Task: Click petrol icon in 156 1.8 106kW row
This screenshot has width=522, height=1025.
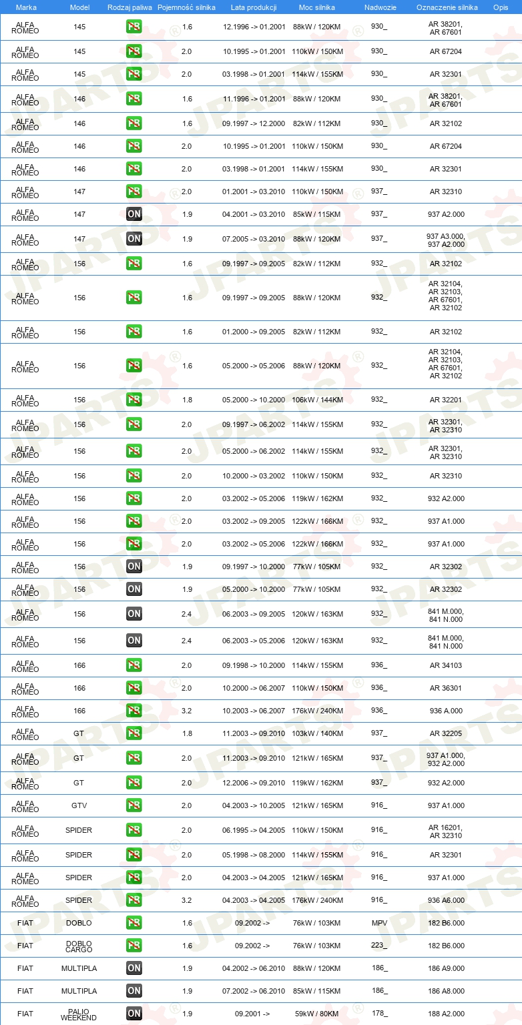Action: [134, 400]
